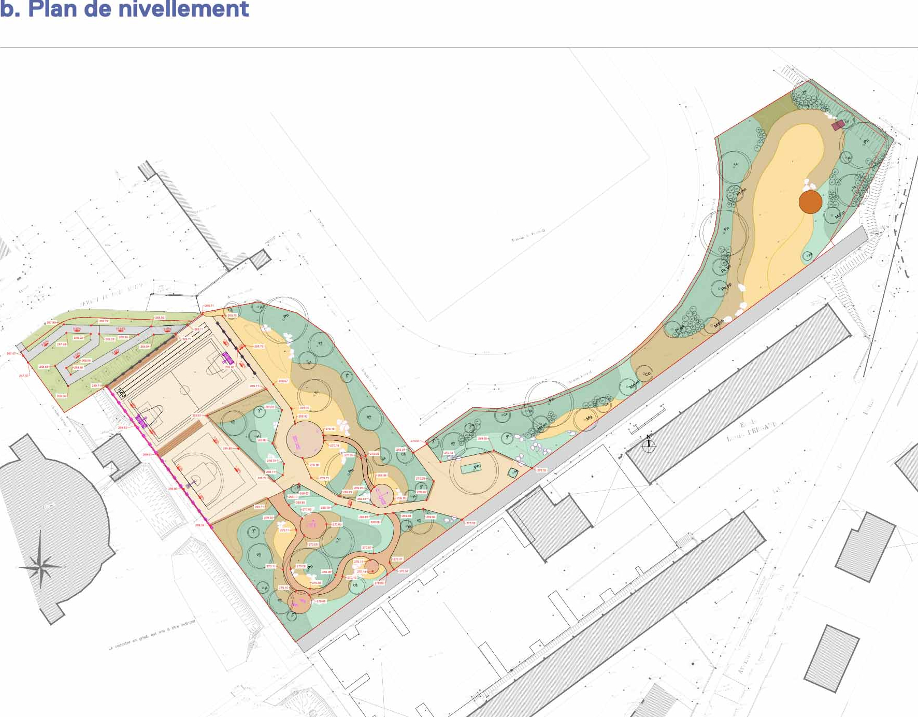Click the 'b. Plan de nivellement' heading

124,9
